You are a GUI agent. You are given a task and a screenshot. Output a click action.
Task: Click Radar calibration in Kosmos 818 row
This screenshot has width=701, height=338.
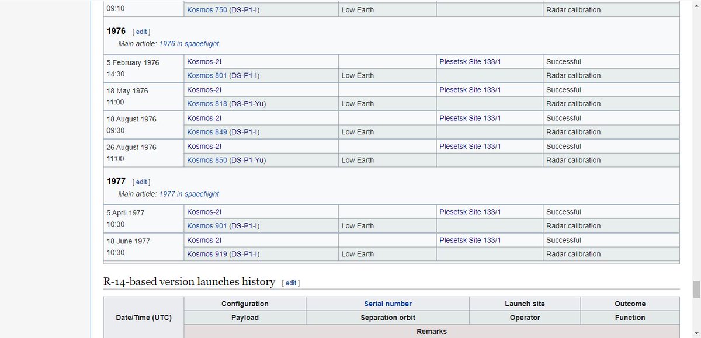pos(573,104)
